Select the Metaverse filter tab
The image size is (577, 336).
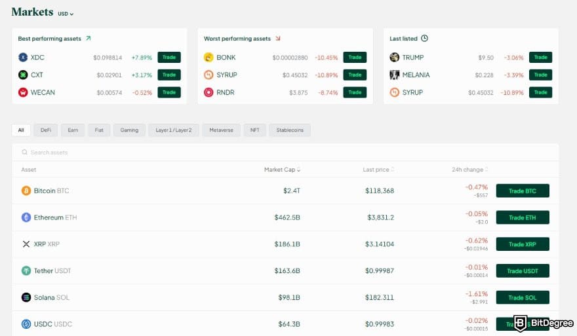coord(221,130)
